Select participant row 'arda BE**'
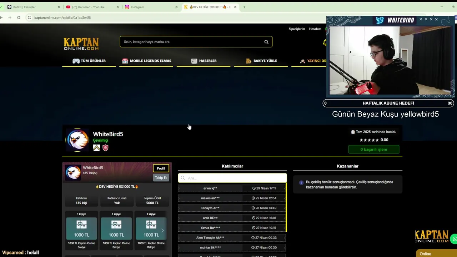Screen dimensions: 457x257 (x=232, y=218)
